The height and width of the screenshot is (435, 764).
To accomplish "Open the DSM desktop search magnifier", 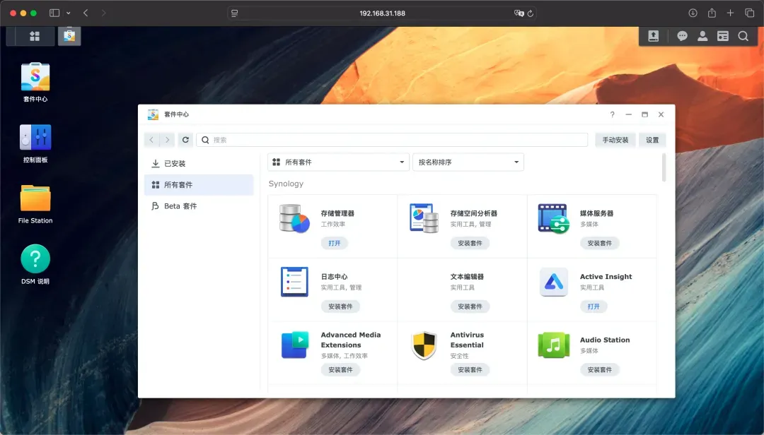I will coord(743,36).
